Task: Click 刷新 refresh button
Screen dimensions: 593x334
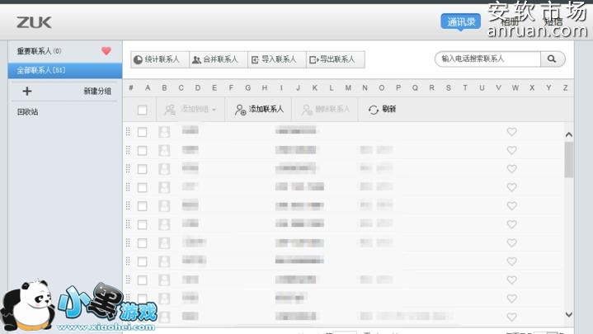Action: point(382,110)
